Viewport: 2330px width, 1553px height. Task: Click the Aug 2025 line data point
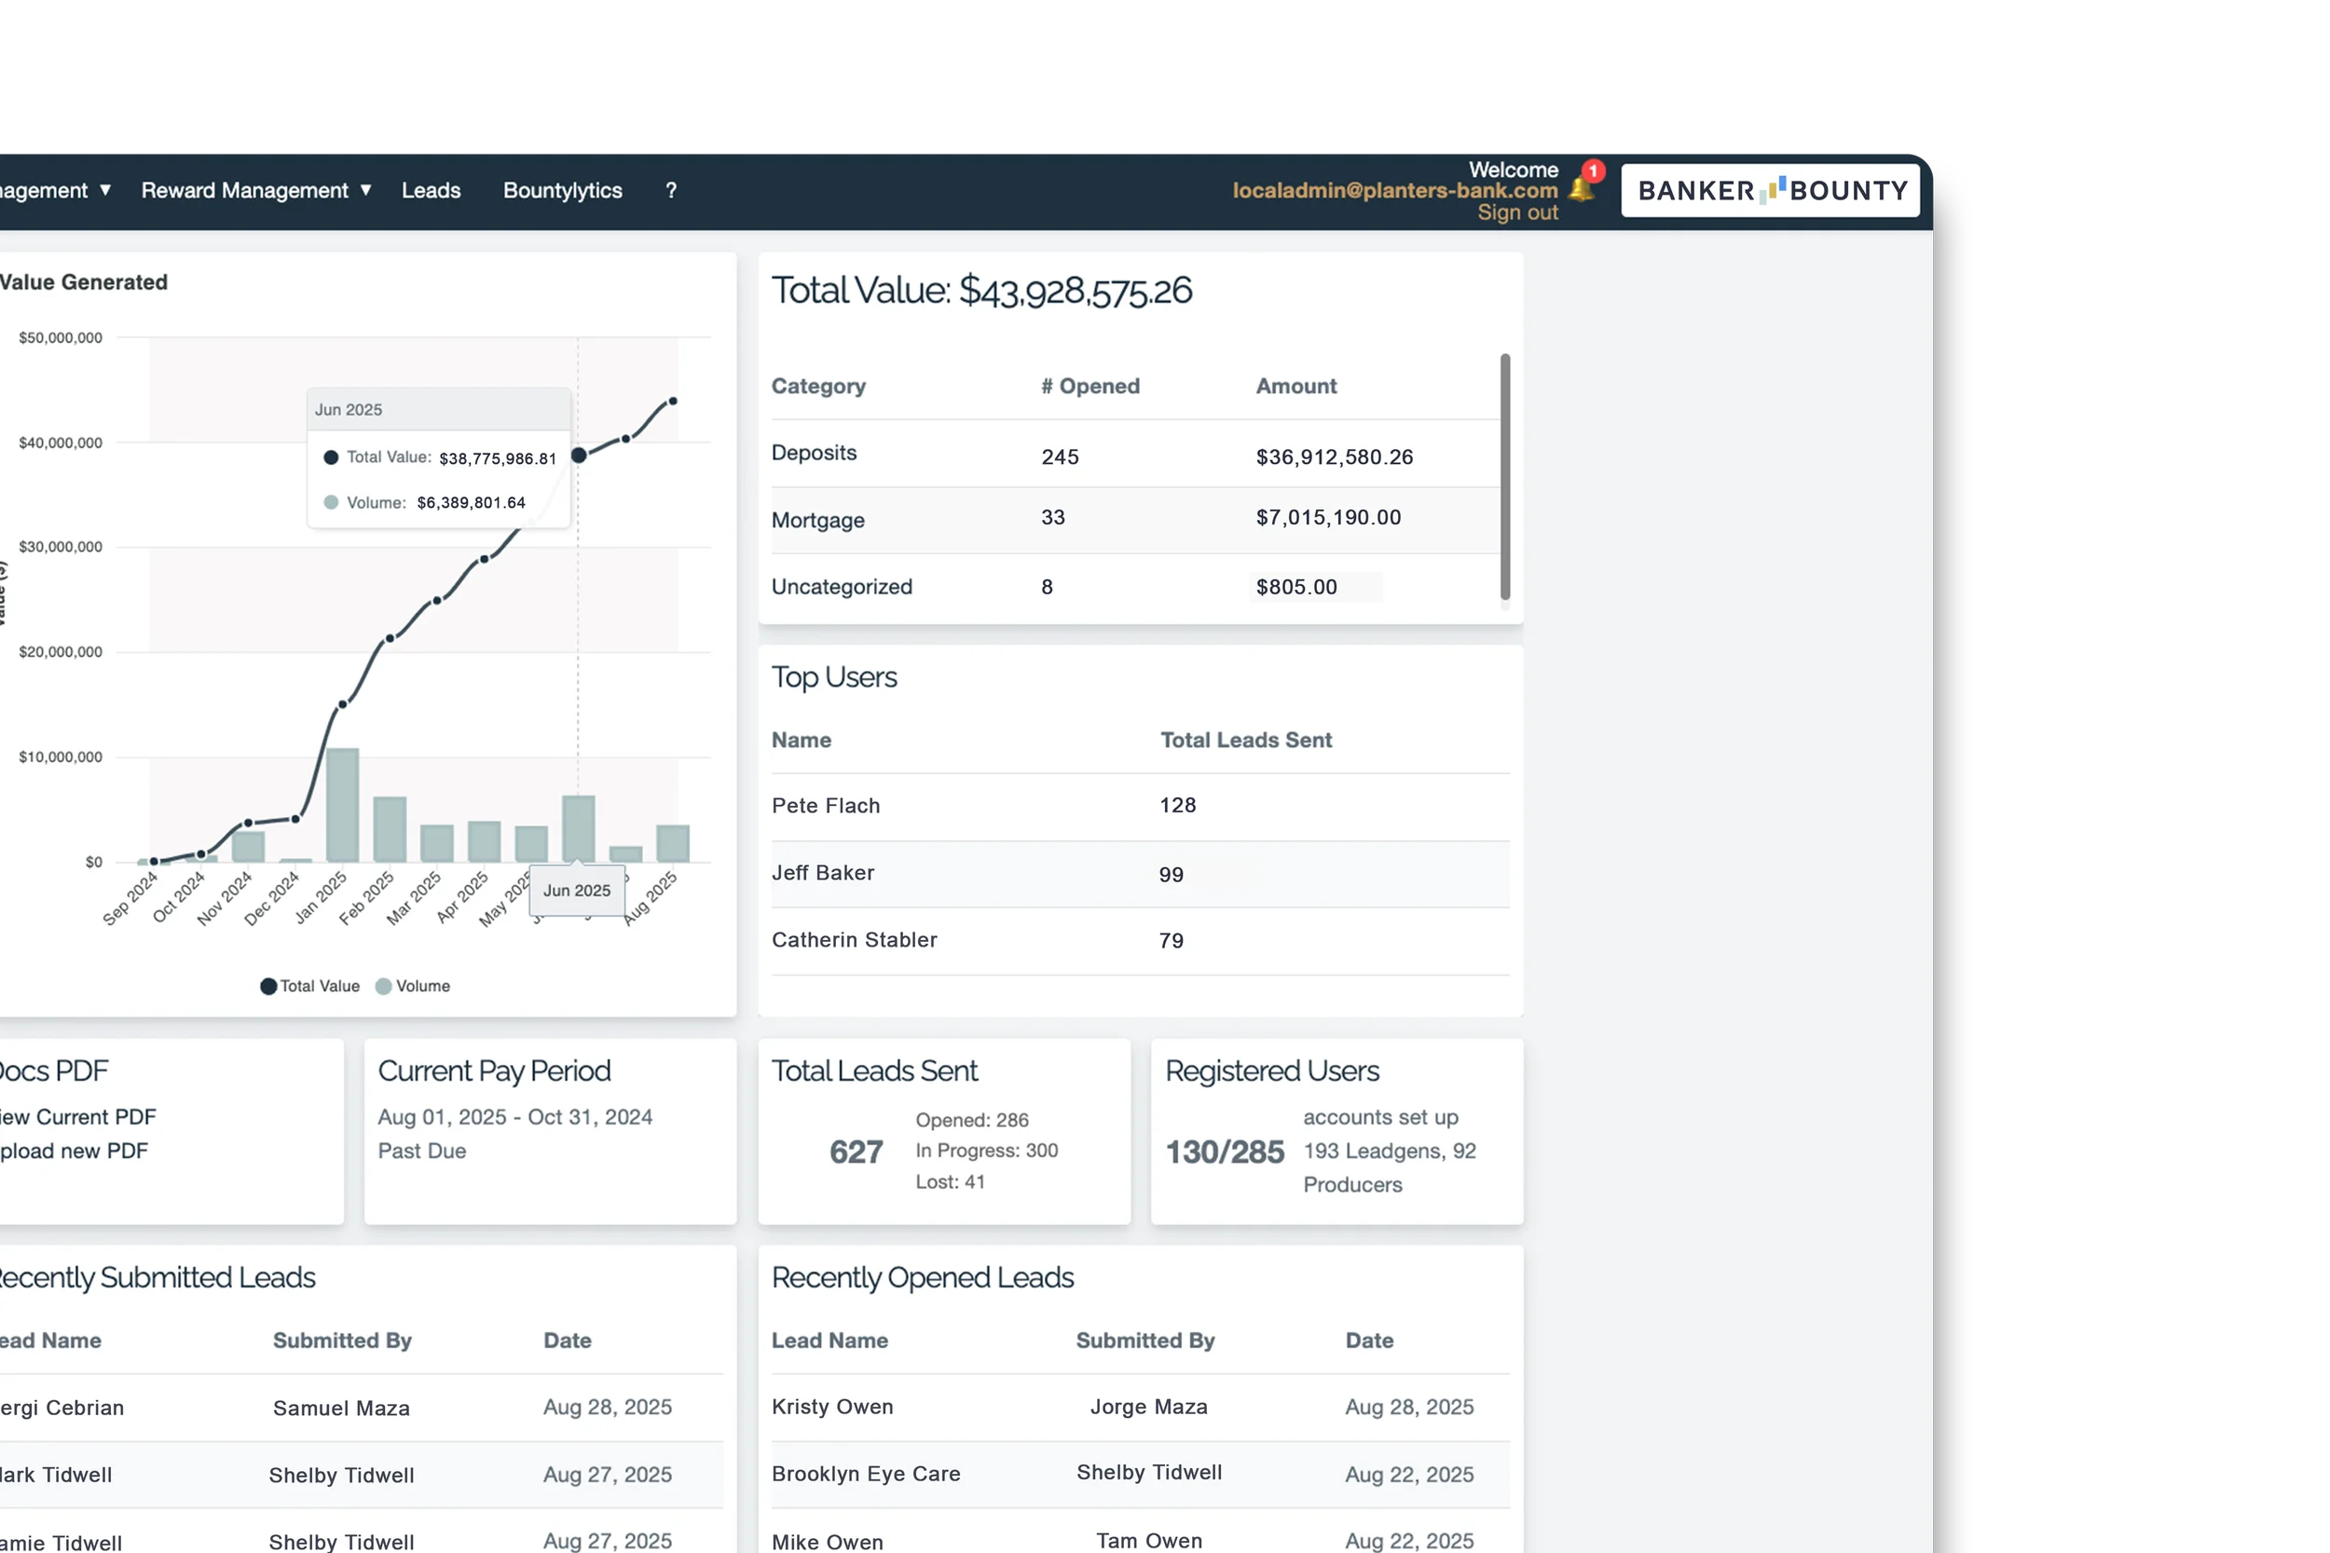[674, 402]
